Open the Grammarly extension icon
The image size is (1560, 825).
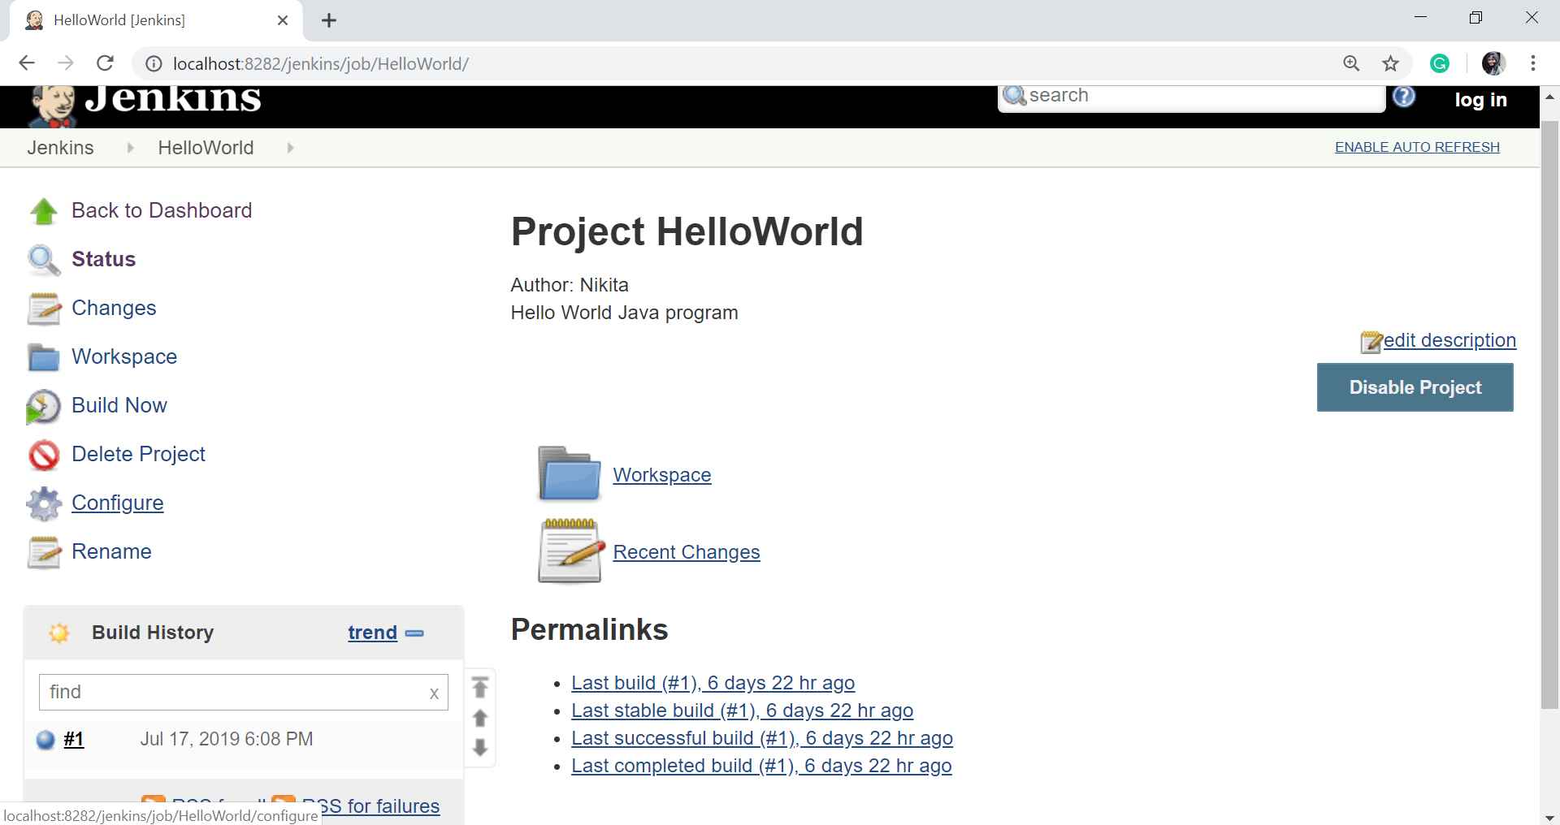[x=1440, y=63]
